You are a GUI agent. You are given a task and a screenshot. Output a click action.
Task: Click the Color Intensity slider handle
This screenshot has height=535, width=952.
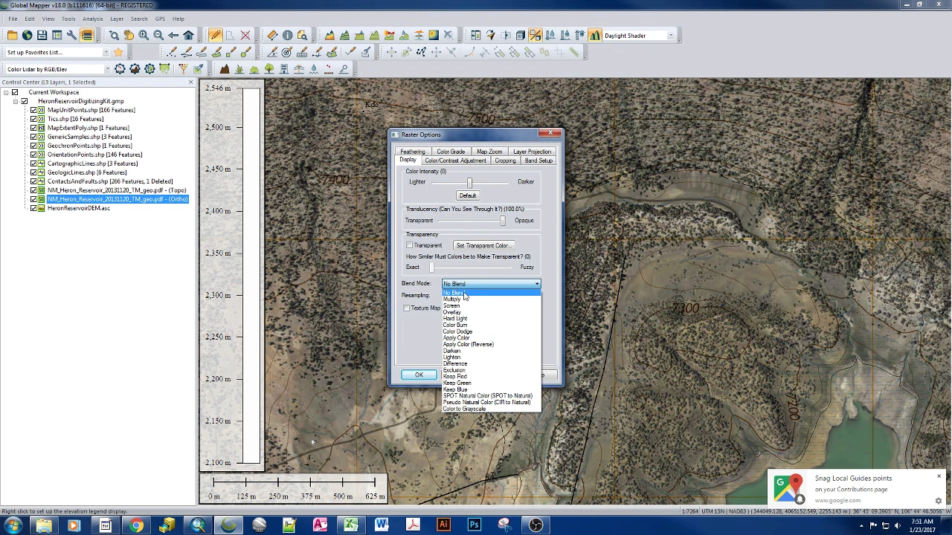coord(469,183)
